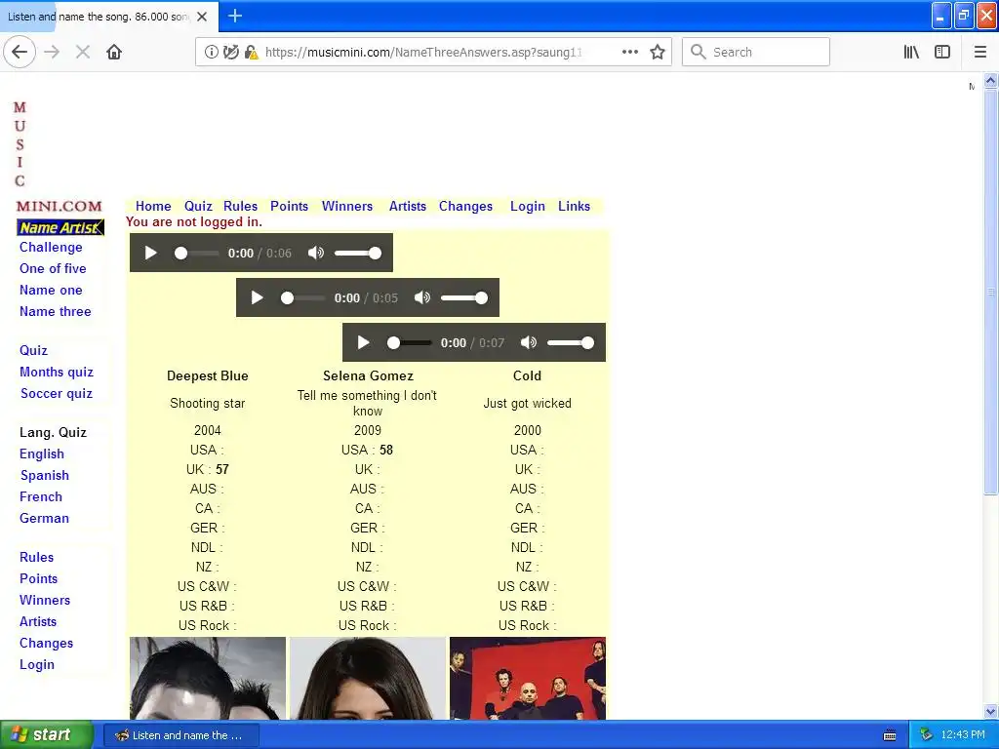Select the English language quiz
999x749 pixels.
pos(42,454)
